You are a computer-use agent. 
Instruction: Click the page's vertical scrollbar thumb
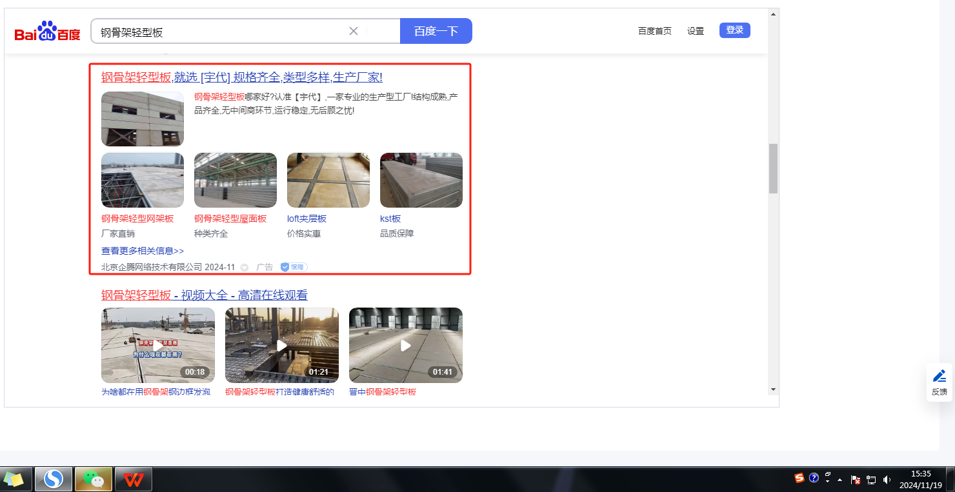[x=773, y=168]
